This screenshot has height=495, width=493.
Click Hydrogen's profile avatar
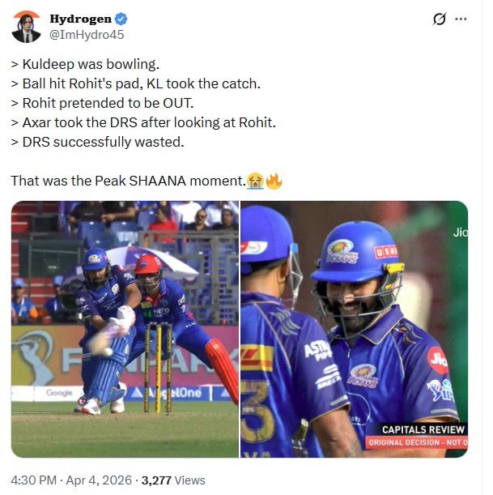click(x=27, y=27)
